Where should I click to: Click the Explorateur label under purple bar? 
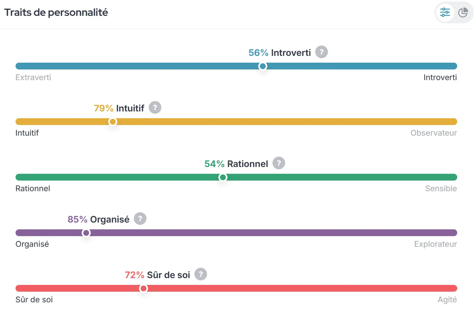435,244
